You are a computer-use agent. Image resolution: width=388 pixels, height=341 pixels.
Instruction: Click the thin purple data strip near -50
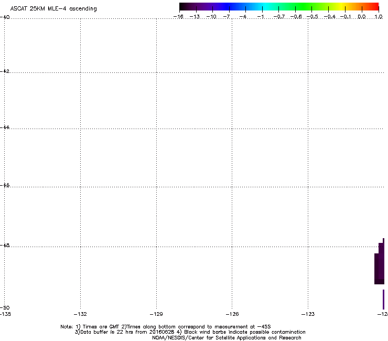(384, 300)
